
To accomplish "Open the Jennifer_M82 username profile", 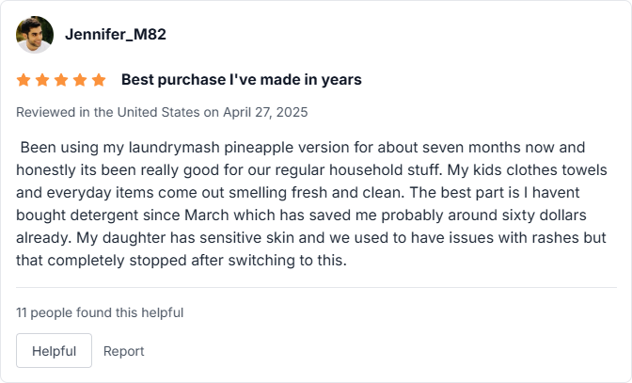I will pos(116,35).
